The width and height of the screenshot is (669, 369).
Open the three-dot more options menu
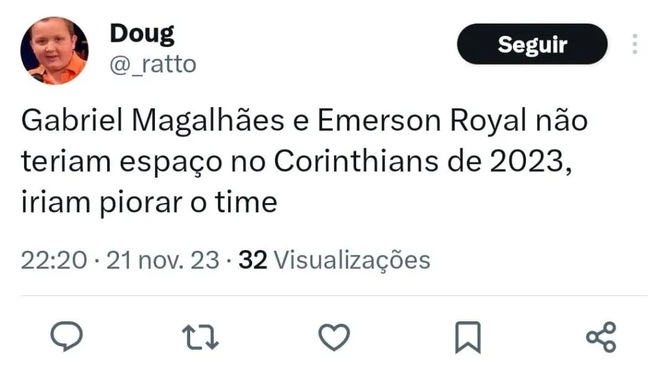[x=634, y=44]
